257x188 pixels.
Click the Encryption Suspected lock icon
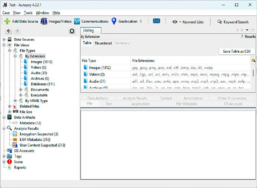pyautogui.click(x=15, y=134)
